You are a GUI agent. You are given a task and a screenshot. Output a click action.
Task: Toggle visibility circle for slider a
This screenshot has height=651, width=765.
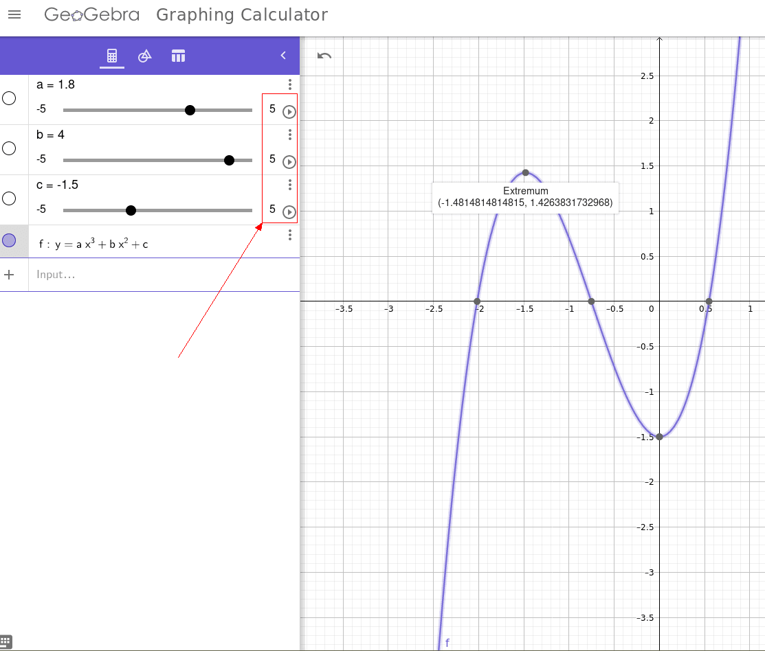9,98
